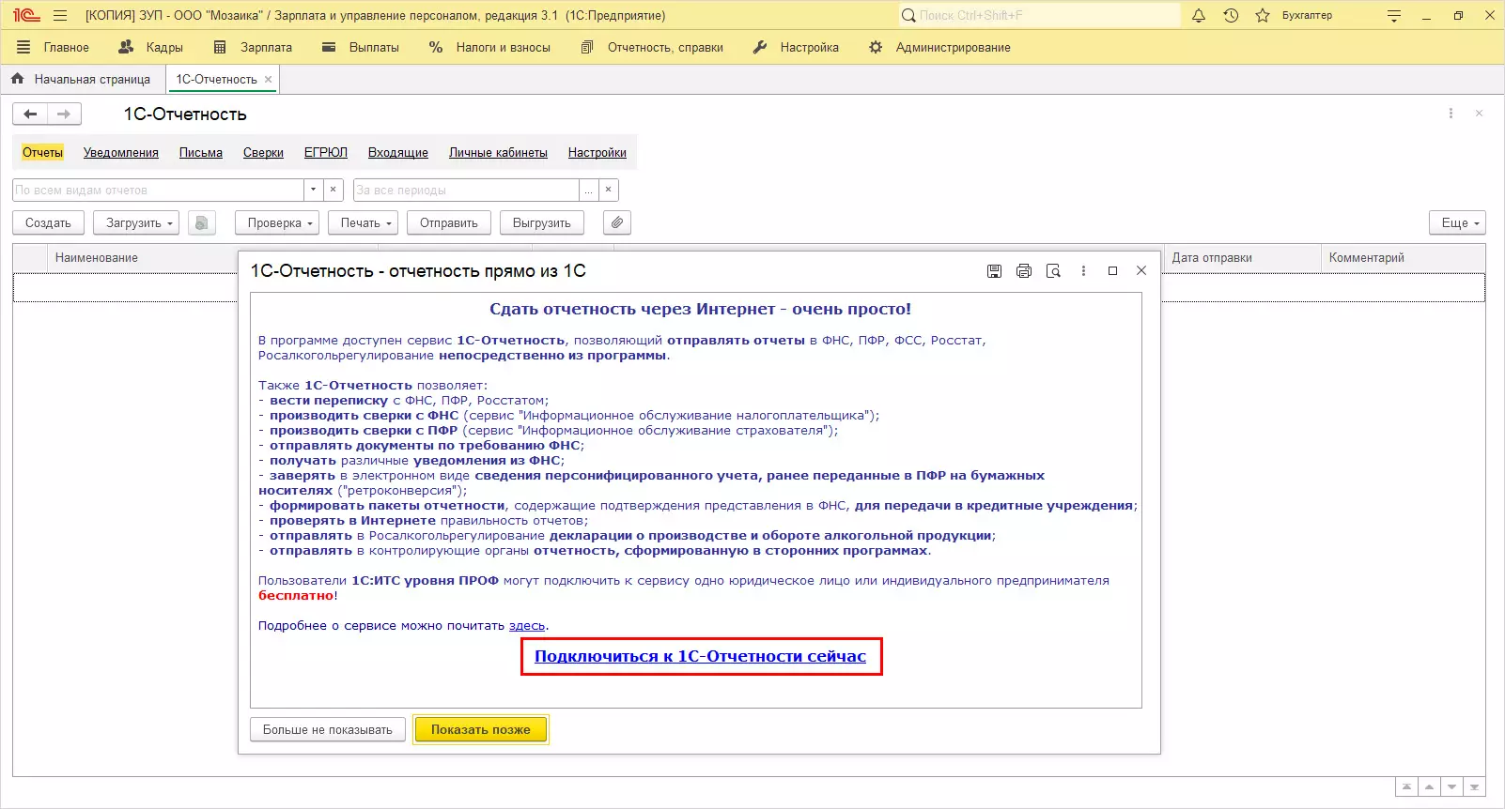Image resolution: width=1505 pixels, height=809 pixels.
Task: Focus the Поиск Ctrl+Shift+F search field
Action: [1039, 16]
